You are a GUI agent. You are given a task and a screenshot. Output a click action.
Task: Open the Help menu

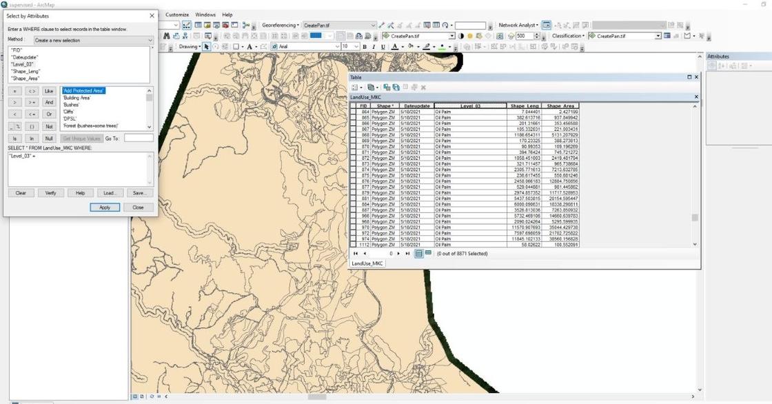click(x=227, y=14)
